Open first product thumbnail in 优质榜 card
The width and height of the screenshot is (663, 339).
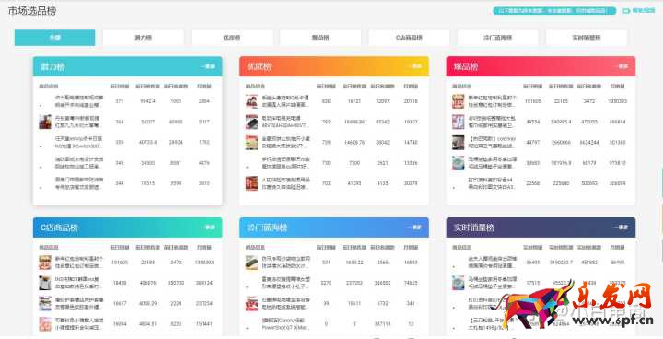[x=252, y=101]
